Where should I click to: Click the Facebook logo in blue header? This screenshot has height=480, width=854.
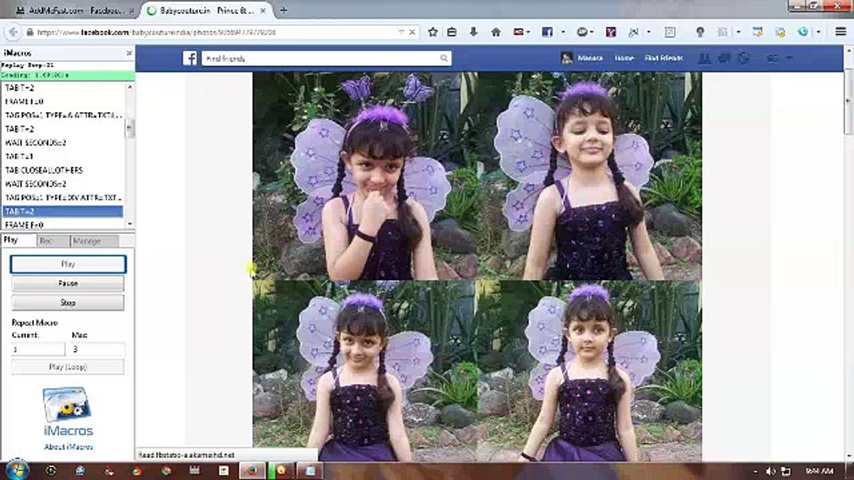point(190,59)
